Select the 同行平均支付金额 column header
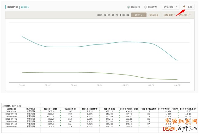Viewport: 200px width, 135px height. click(x=129, y=109)
